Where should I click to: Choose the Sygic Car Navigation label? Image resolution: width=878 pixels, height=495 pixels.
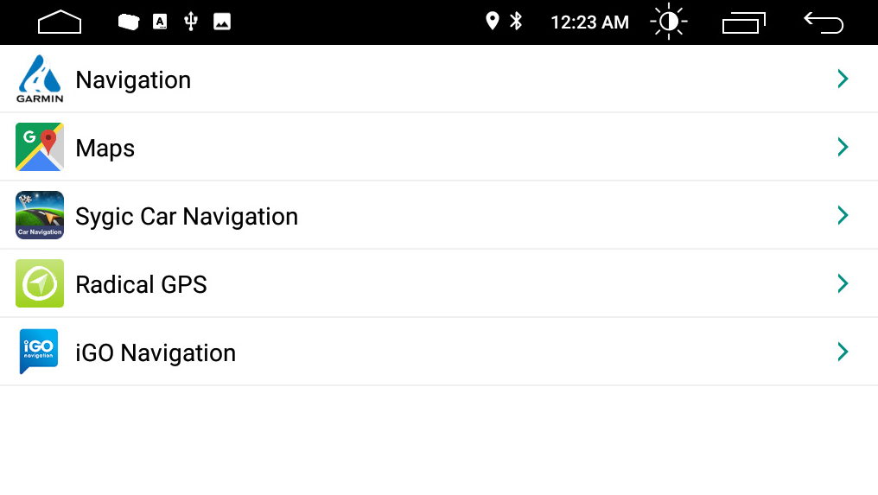coord(187,217)
